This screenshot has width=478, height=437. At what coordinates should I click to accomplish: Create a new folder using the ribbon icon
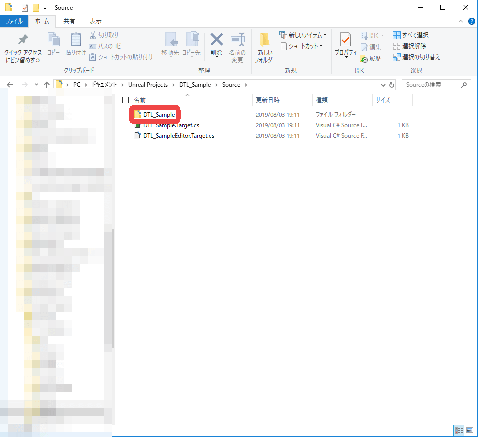[265, 40]
